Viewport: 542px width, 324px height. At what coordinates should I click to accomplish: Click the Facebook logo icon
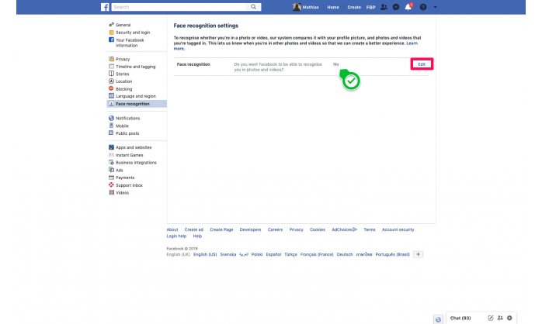(105, 7)
